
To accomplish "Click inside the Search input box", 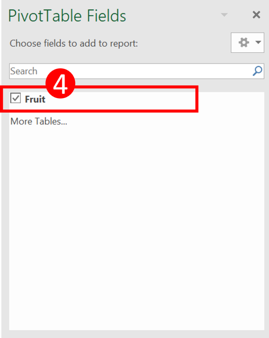I will click(105, 71).
